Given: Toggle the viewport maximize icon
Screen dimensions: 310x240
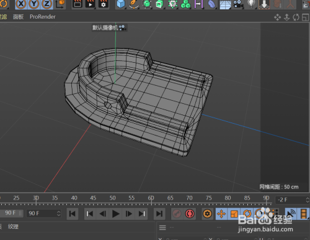Looking at the screenshot, I should tap(305, 17).
